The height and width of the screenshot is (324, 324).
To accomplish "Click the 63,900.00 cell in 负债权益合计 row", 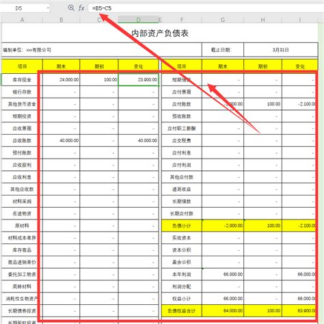I will point(300,311).
